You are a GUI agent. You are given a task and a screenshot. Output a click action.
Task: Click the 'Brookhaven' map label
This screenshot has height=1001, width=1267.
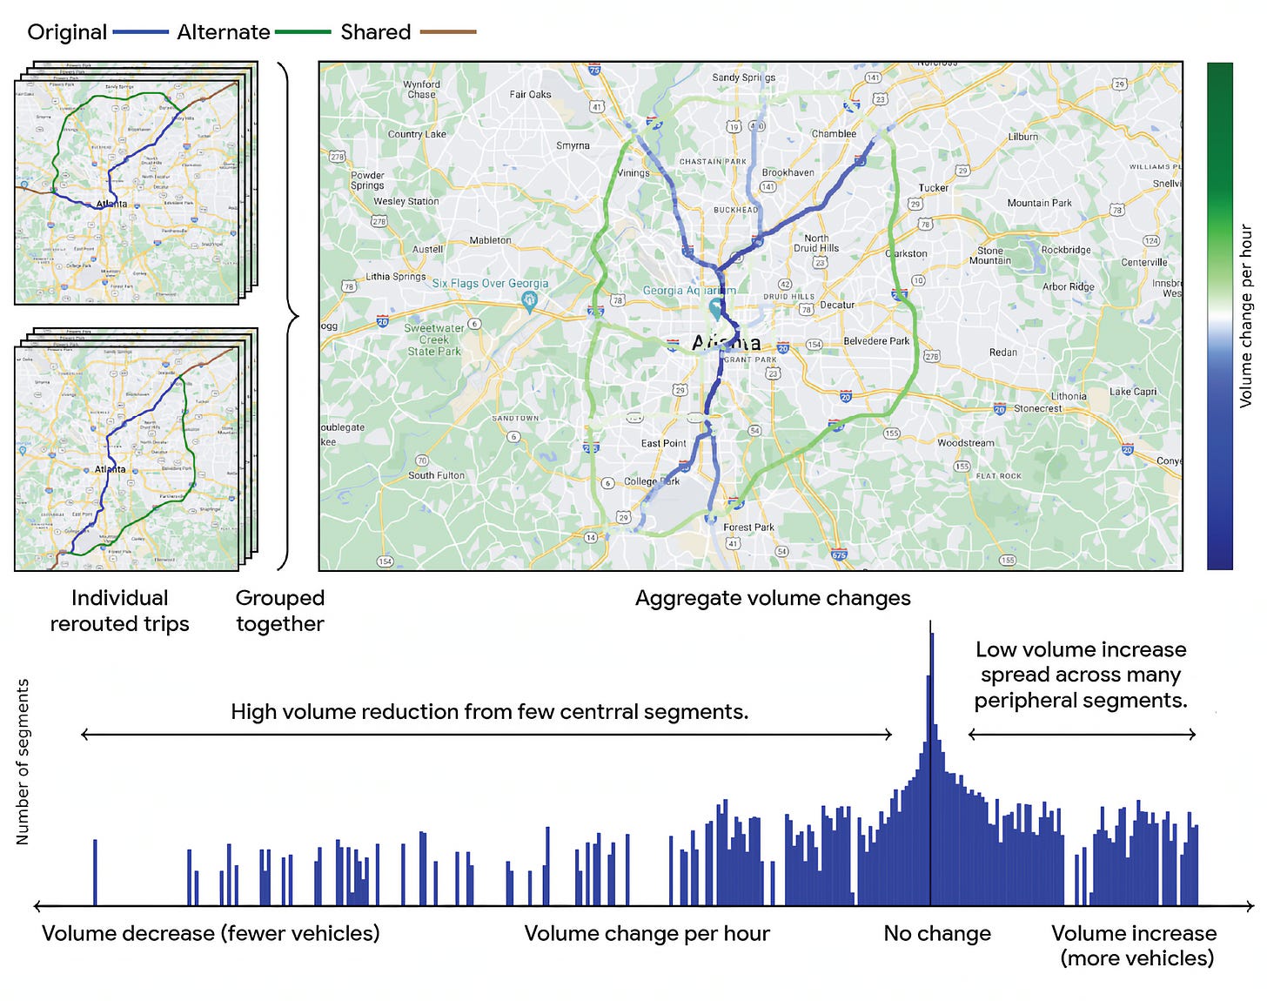[x=788, y=172]
